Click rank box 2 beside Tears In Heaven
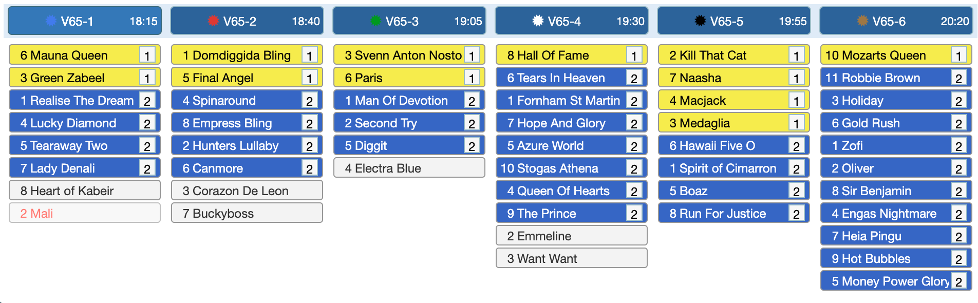Image resolution: width=978 pixels, height=303 pixels. (x=634, y=78)
